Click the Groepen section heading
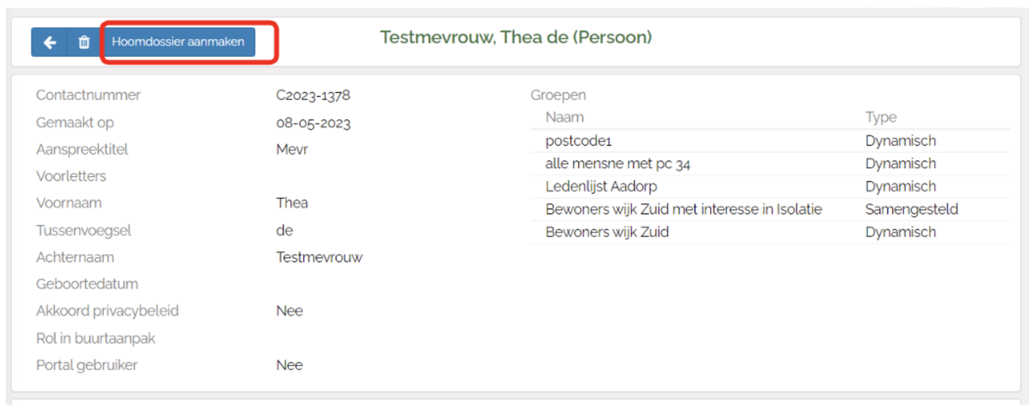This screenshot has height=412, width=1035. click(x=558, y=95)
